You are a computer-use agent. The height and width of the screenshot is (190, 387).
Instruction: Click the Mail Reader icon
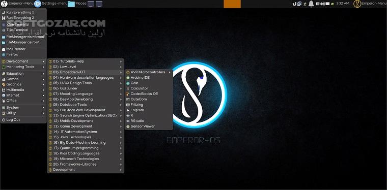[x=4, y=49]
